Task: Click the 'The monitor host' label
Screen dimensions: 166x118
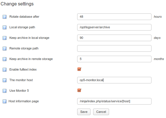Action: [21, 80]
